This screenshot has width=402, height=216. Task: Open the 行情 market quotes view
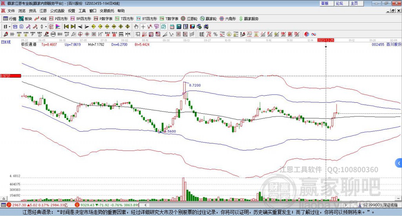click(x=9, y=19)
